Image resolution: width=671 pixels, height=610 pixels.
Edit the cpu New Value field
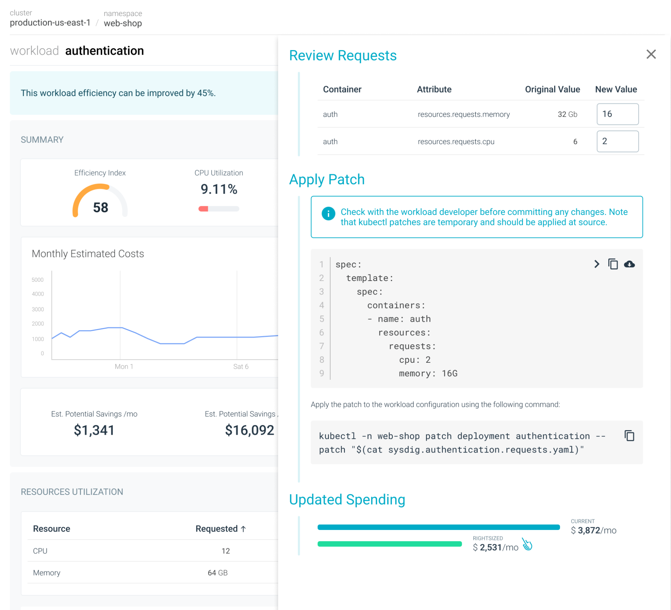click(x=617, y=141)
